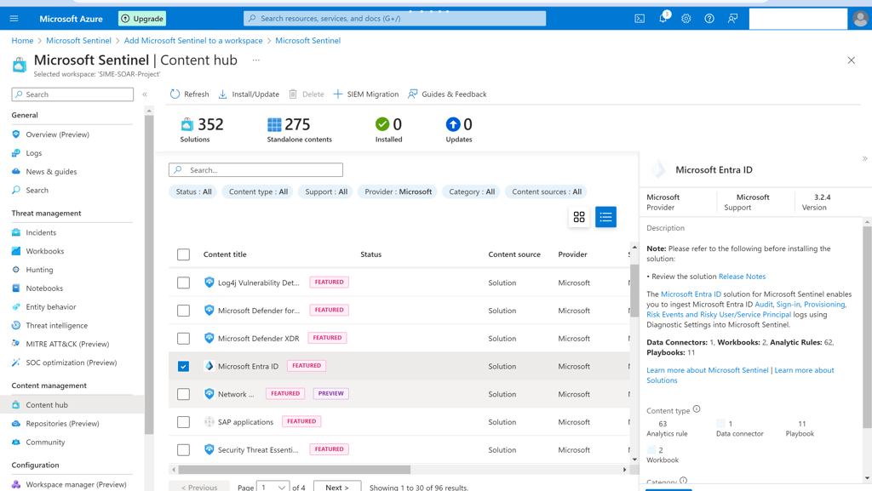This screenshot has width=872, height=491.
Task: Click the SAP applications row icon
Action: 209,421
